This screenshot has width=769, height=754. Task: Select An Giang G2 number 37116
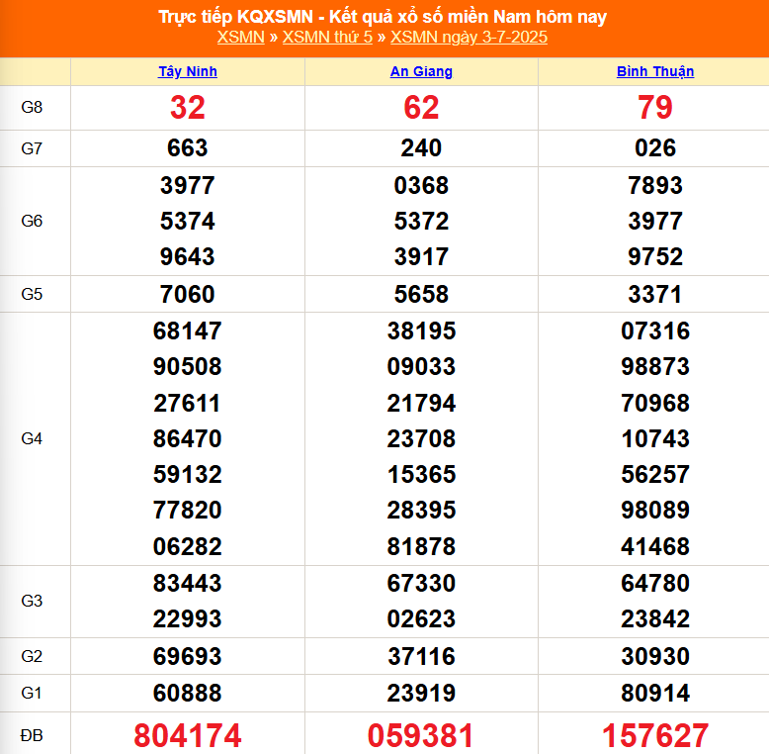pos(421,656)
